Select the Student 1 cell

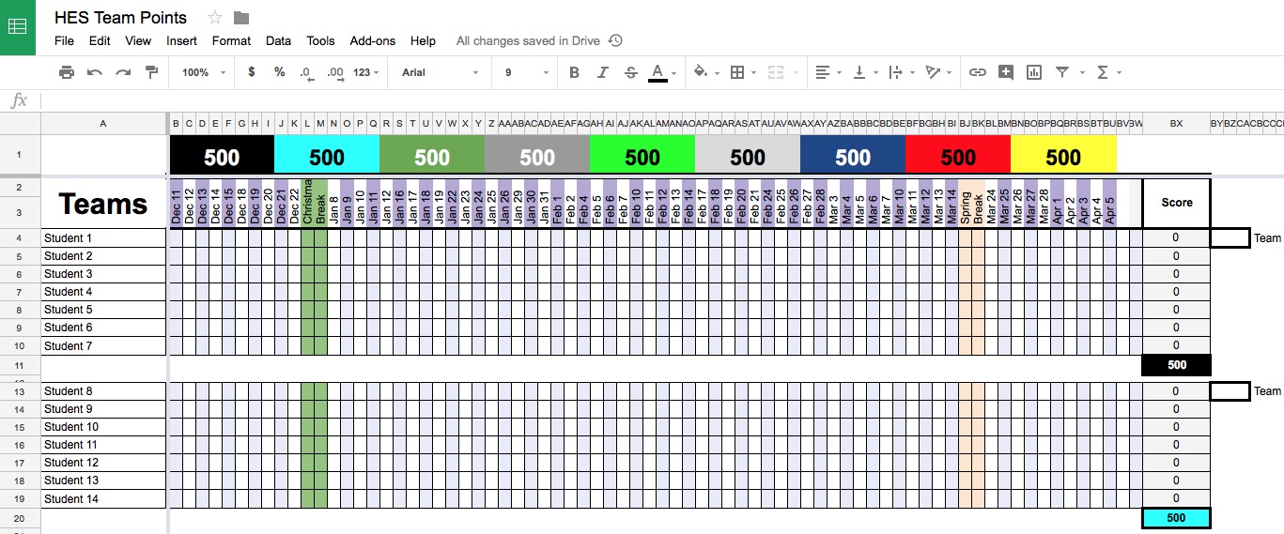(103, 238)
